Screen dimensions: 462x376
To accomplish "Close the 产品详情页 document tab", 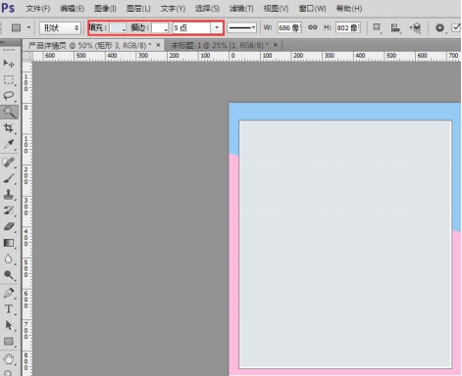I will (158, 45).
